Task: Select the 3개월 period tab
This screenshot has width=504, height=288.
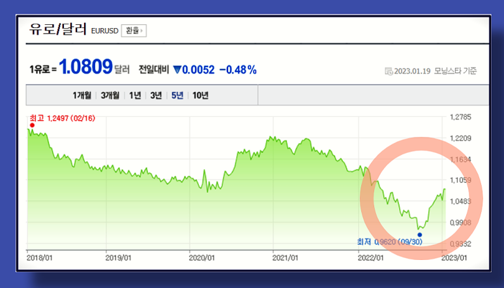Action: click(110, 95)
